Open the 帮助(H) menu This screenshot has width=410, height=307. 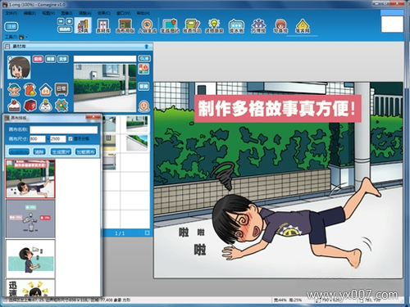pyautogui.click(x=143, y=13)
